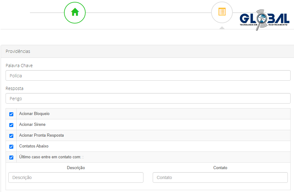The image size is (294, 192).
Task: Toggle the Último caso checkbox
Action: pos(11,157)
